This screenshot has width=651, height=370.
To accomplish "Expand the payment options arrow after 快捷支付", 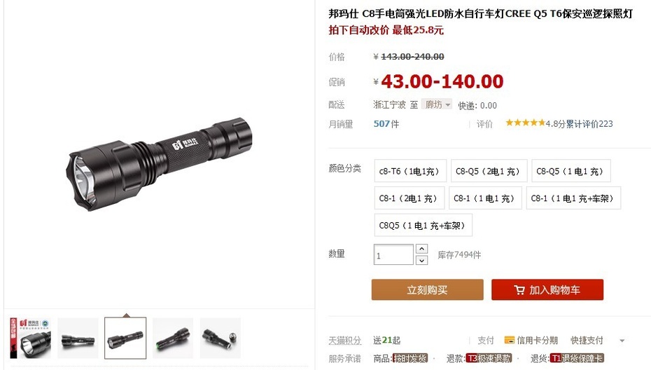I will 622,341.
